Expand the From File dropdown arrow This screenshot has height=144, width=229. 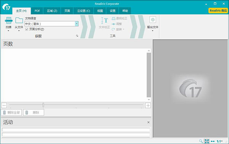coord(19,31)
